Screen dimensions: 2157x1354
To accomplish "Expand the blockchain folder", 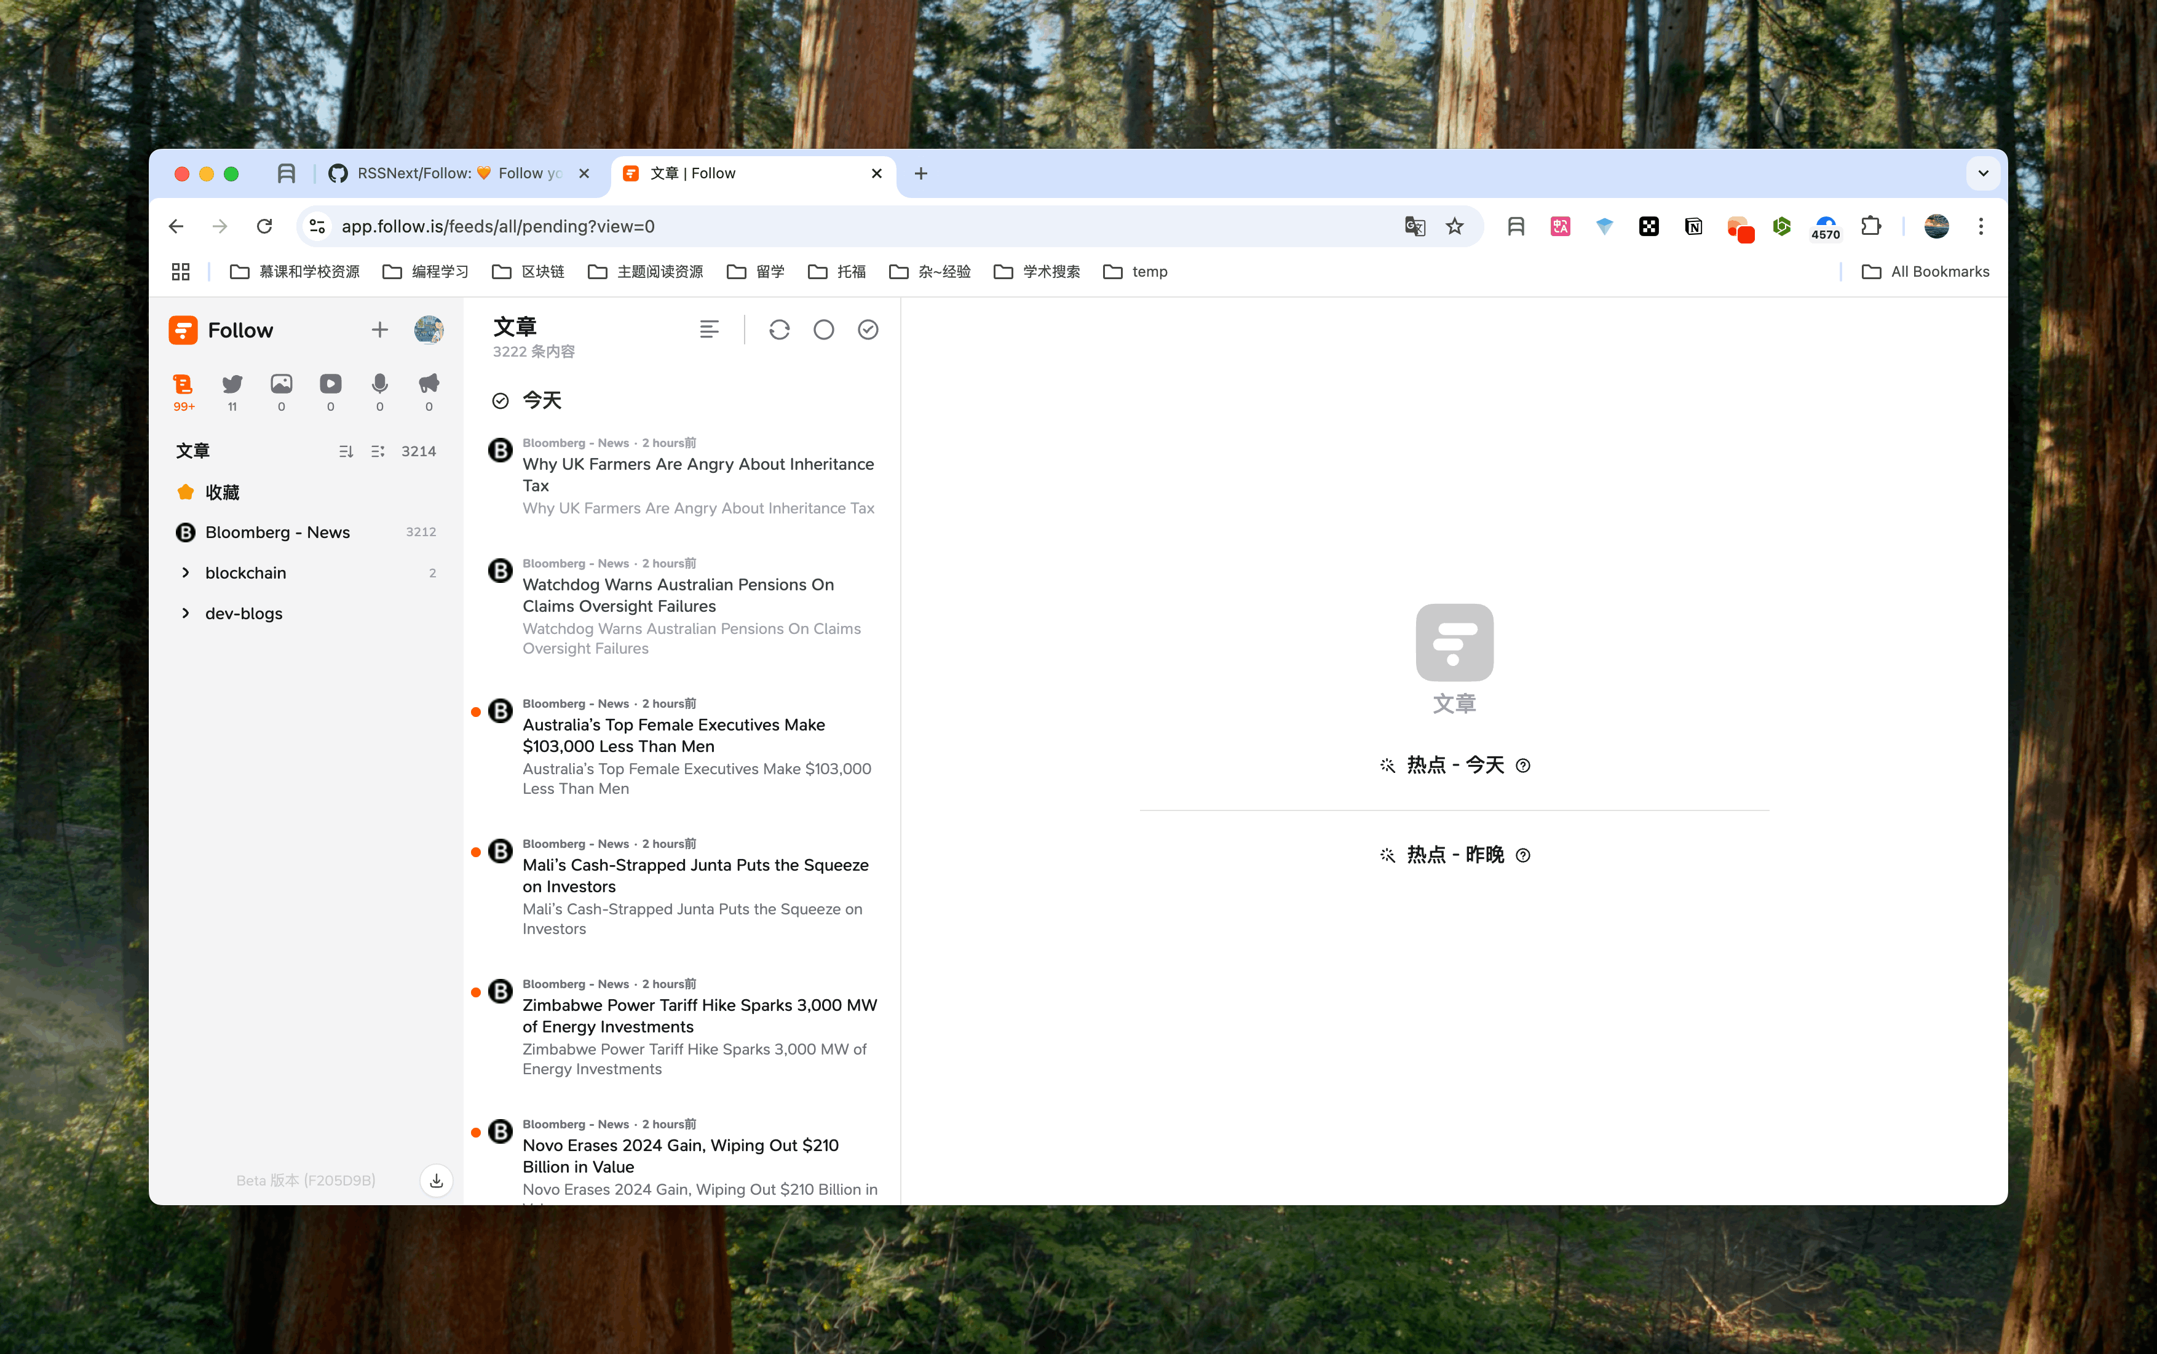I will click(x=185, y=572).
